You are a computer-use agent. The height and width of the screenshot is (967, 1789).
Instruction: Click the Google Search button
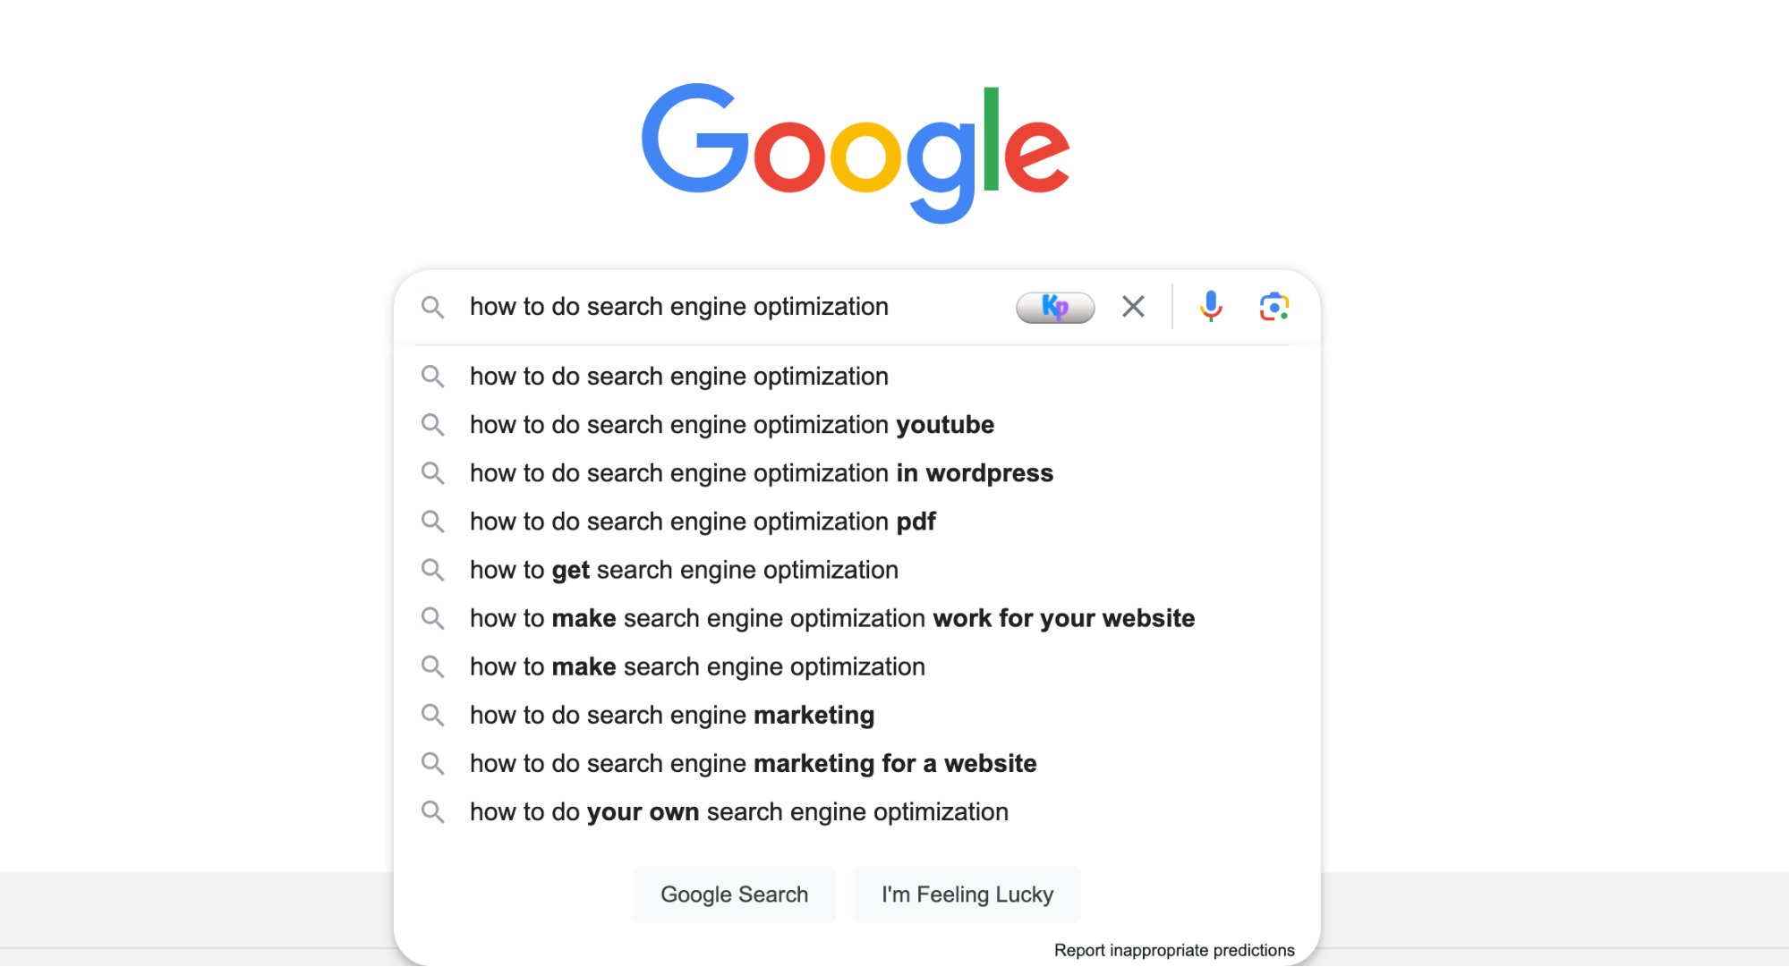tap(734, 895)
